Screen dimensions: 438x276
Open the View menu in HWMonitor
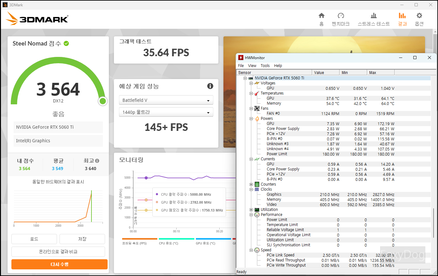pyautogui.click(x=252, y=66)
